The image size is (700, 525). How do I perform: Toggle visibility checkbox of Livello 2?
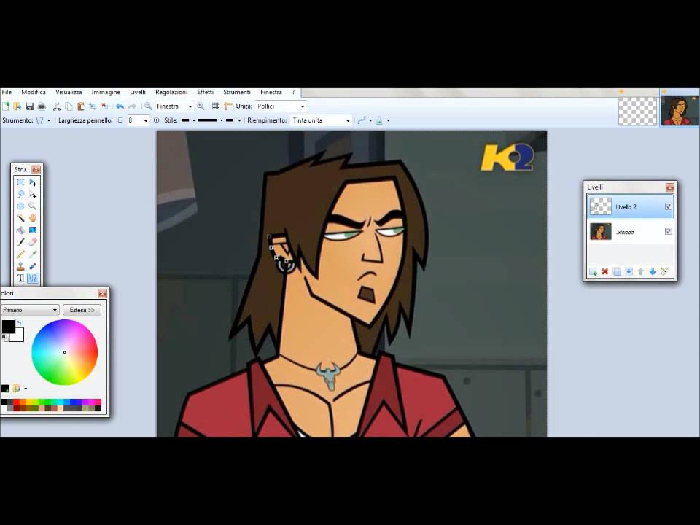click(x=669, y=206)
